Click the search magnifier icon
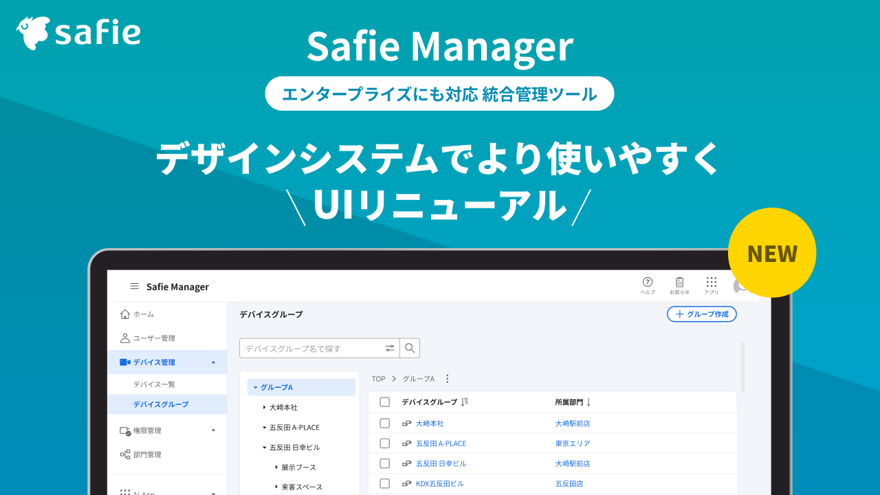 coord(410,348)
